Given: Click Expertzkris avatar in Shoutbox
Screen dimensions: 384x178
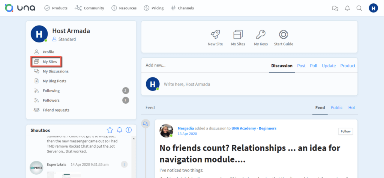Looking at the screenshot, I should pos(36,168).
